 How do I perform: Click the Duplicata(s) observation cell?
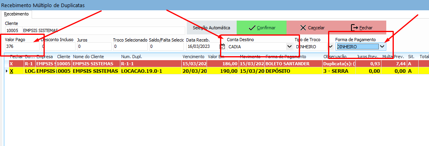pos(340,64)
